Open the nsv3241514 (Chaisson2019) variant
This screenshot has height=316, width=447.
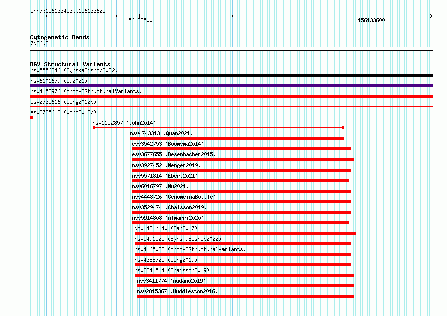[x=172, y=270]
